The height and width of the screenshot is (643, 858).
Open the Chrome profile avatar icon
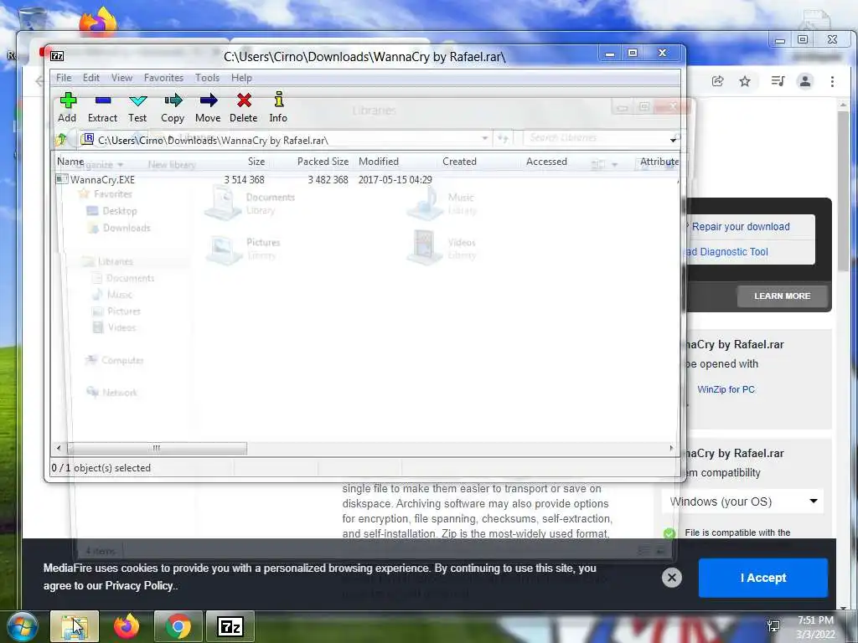(805, 81)
